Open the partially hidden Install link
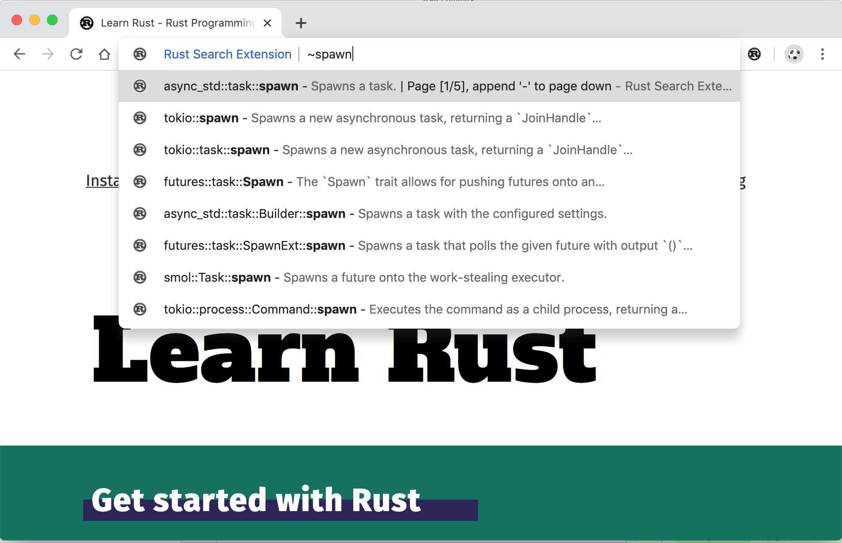842x543 pixels. coord(102,181)
